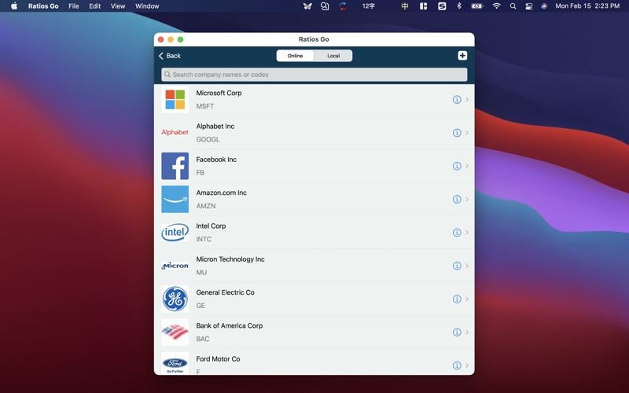Screen dimensions: 629x393
Task: Select ticker code INTC
Action: pos(204,240)
